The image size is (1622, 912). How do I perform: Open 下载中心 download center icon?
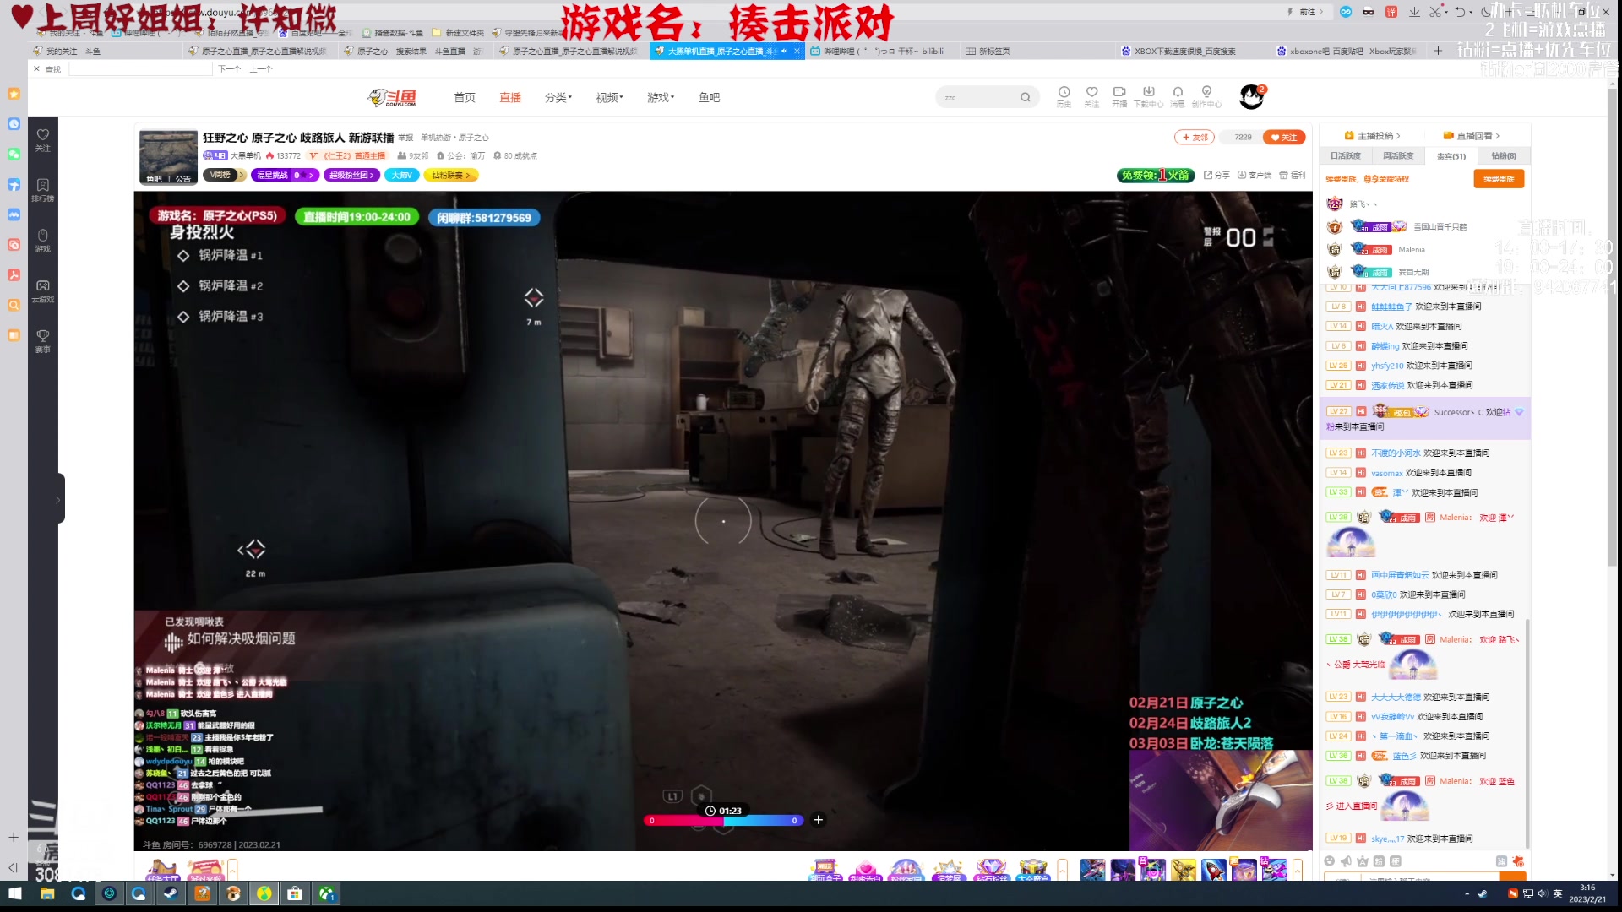tap(1148, 93)
